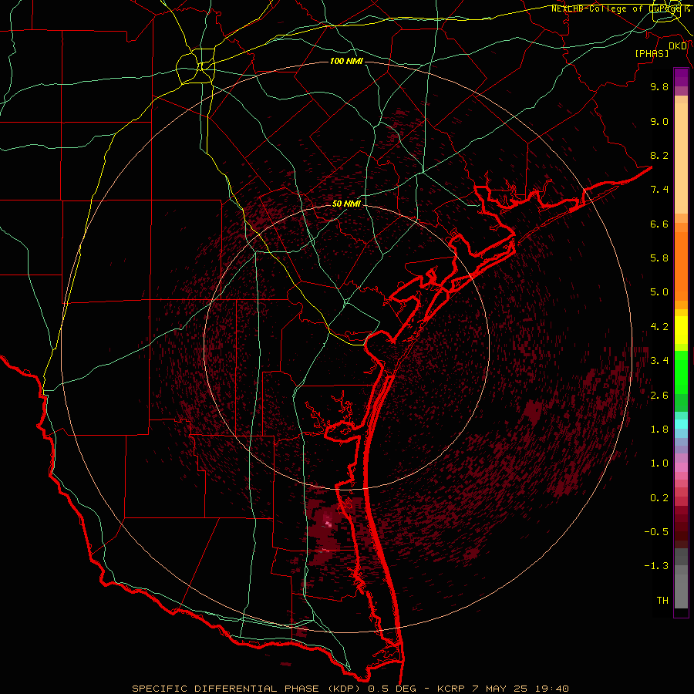Image resolution: width=694 pixels, height=694 pixels.
Task: Pick the gray color bar segment by TH
Action: point(681,591)
